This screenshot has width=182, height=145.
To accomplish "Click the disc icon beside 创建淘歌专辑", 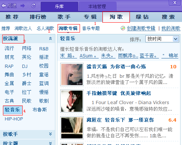I will pyautogui.click(x=123, y=28).
